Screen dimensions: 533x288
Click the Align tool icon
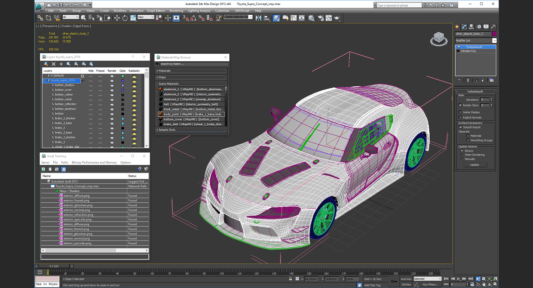pyautogui.click(x=267, y=18)
